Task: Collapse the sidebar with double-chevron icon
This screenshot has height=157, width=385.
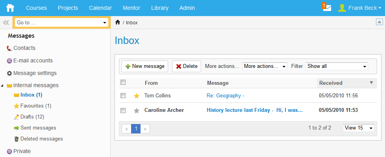Action: click(6, 23)
